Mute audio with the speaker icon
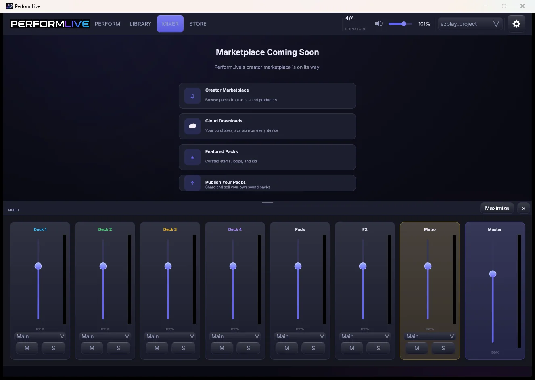Viewport: 535px width, 380px height. [x=379, y=23]
